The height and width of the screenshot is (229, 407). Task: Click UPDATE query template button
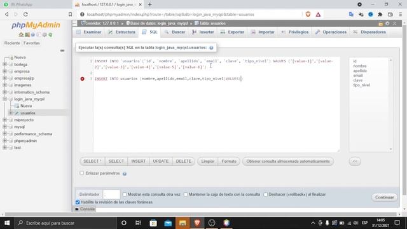coord(161,161)
